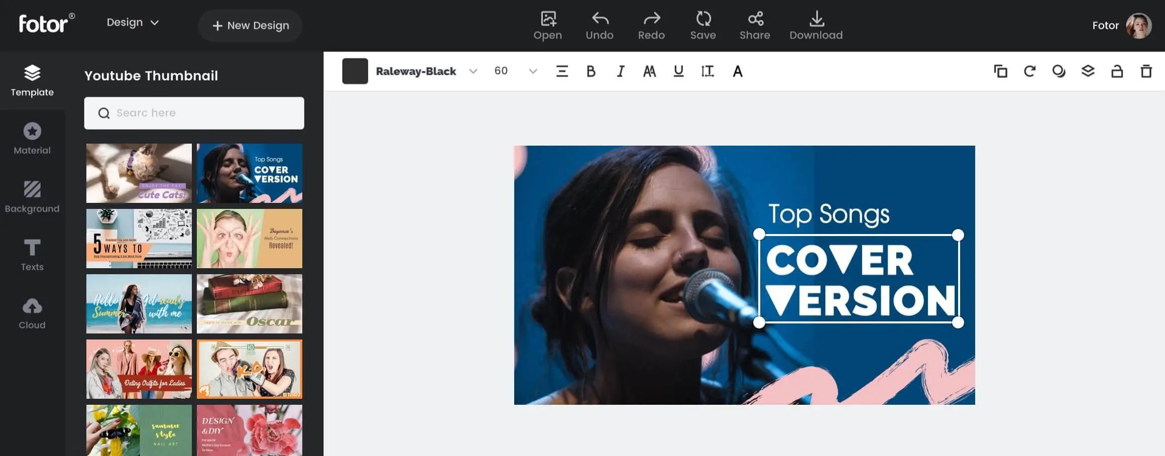Toggle bold text formatting
Screen dimensions: 1165x456
pos(591,71)
